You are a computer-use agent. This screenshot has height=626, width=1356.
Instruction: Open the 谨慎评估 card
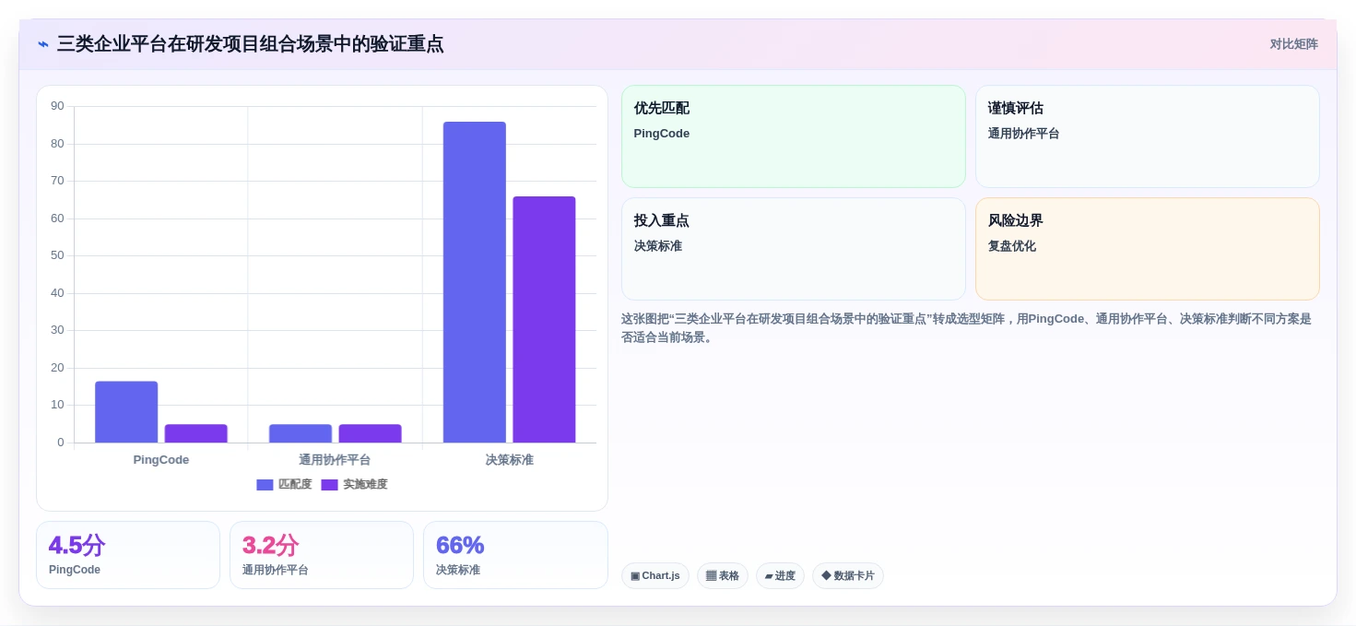tap(1148, 136)
